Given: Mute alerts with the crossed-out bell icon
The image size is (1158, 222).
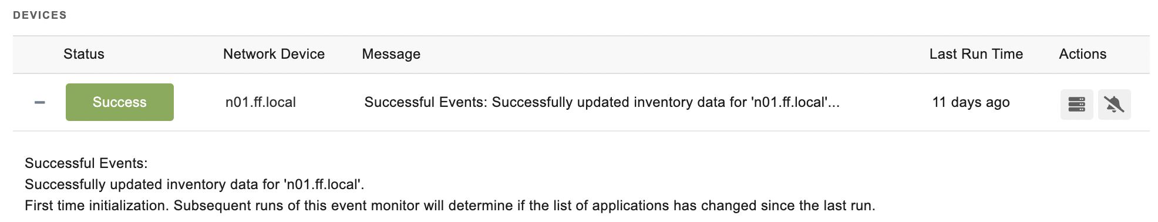Looking at the screenshot, I should (1114, 105).
